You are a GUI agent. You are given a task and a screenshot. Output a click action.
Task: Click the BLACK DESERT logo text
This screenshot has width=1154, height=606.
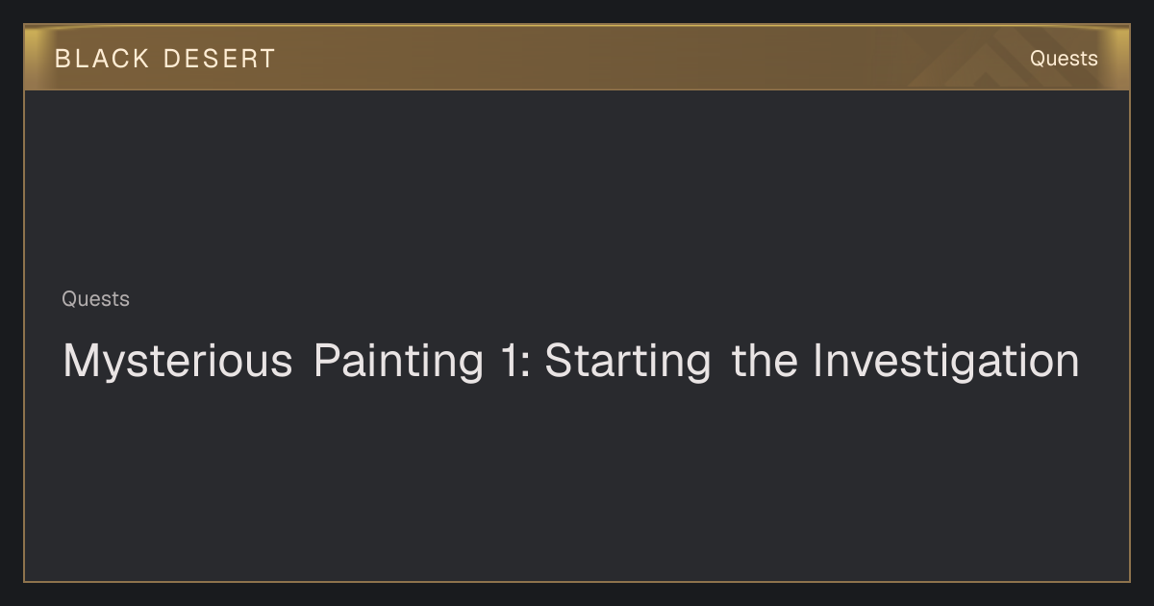[164, 59]
